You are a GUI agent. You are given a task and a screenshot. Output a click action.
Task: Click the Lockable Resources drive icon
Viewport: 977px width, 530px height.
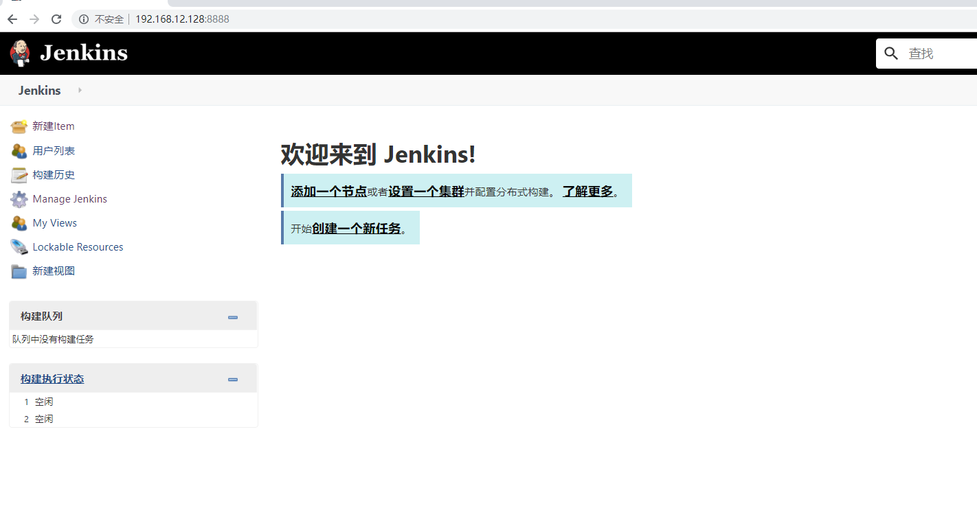(x=19, y=247)
